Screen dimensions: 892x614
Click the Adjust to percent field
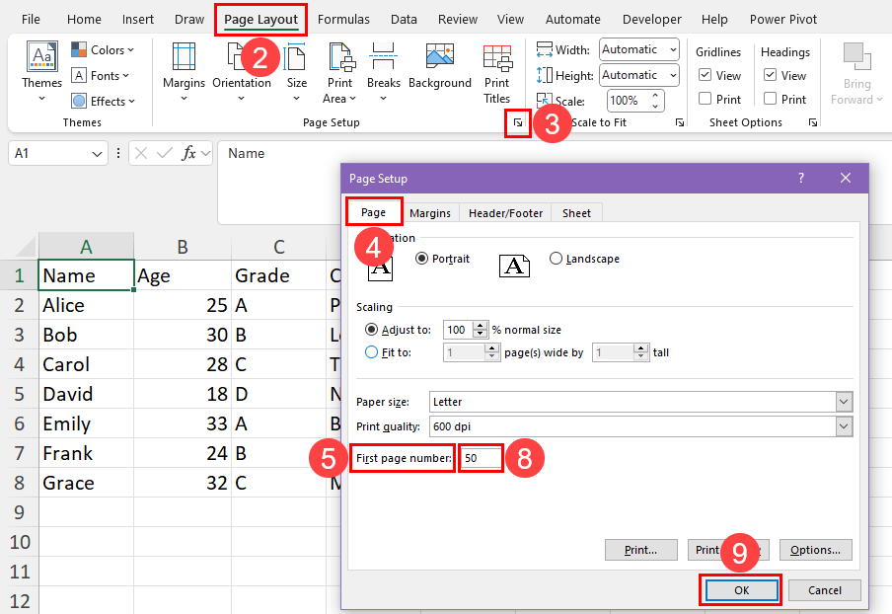point(459,330)
